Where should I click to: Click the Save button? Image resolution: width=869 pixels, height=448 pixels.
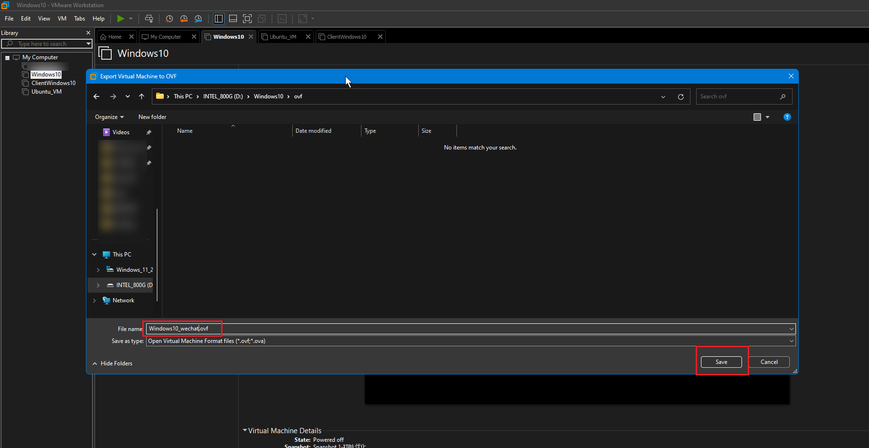click(x=721, y=362)
